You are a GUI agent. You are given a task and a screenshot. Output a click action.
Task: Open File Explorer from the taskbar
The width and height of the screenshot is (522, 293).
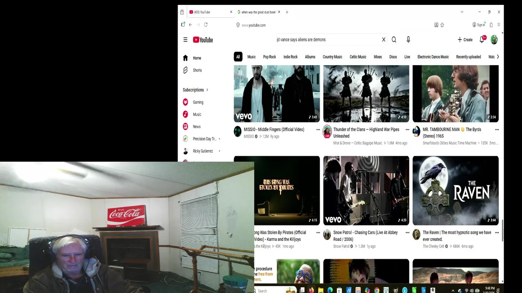point(321,290)
